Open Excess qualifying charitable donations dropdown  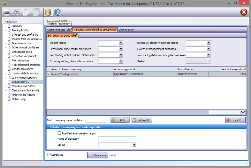click(x=121, y=61)
